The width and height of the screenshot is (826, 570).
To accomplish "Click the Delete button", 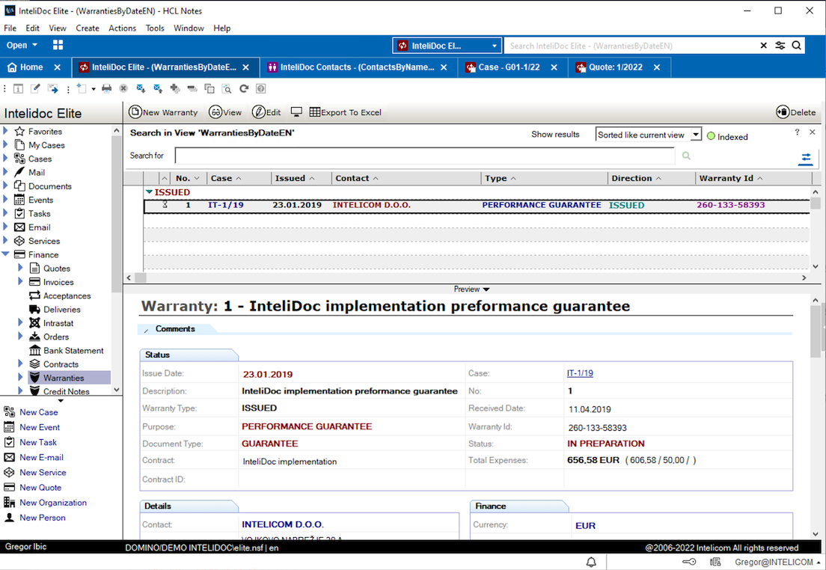I will coord(795,111).
